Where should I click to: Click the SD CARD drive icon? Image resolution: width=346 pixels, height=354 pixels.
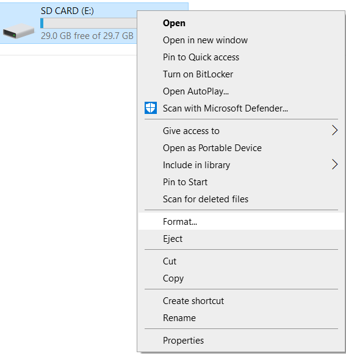[18, 30]
